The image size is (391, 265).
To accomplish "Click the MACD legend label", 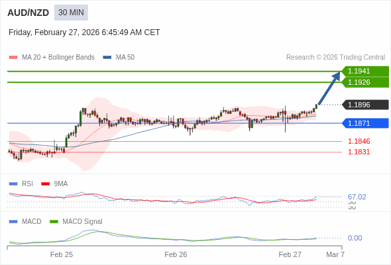I will (x=32, y=222).
